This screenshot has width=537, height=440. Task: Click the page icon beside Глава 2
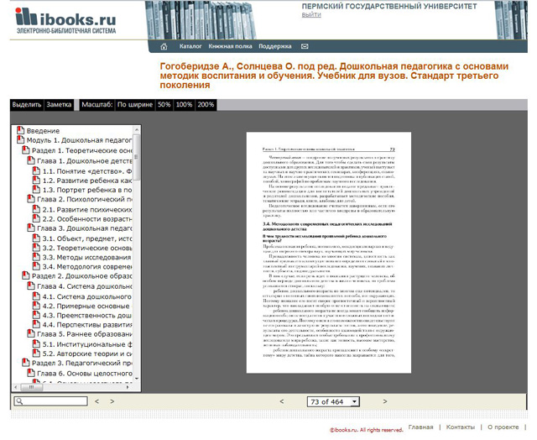click(x=31, y=199)
